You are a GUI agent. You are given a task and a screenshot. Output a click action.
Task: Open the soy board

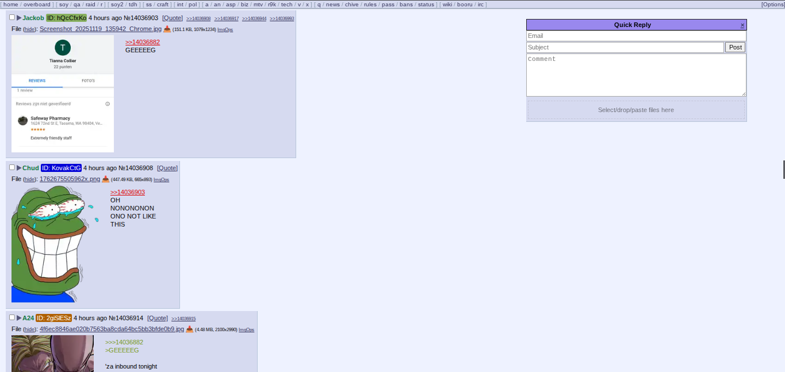pyautogui.click(x=64, y=5)
